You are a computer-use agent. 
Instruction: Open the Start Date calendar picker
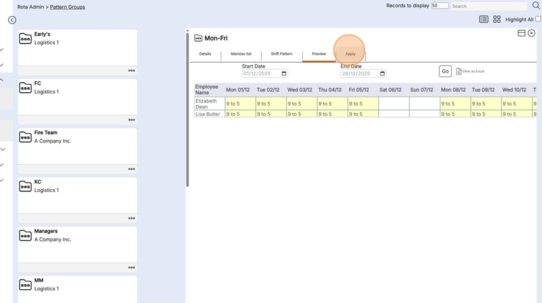(x=284, y=73)
